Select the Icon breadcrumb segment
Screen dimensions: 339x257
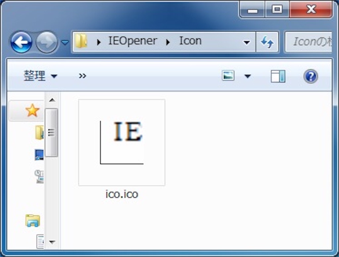(x=190, y=41)
